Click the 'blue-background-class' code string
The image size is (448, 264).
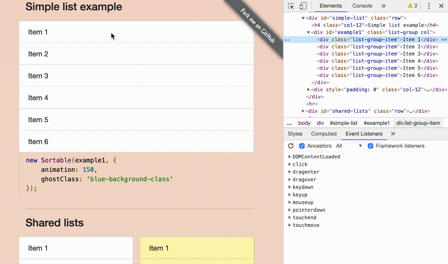pyautogui.click(x=130, y=179)
